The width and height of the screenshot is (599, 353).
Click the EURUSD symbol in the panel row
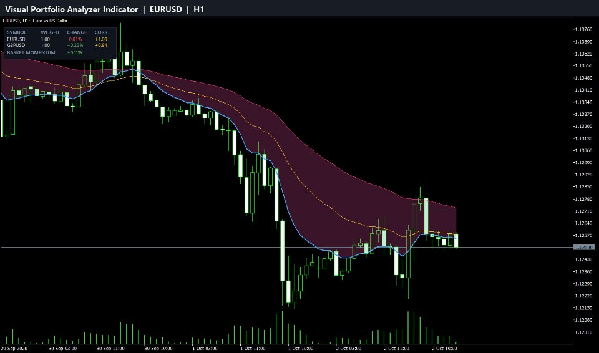pos(16,39)
